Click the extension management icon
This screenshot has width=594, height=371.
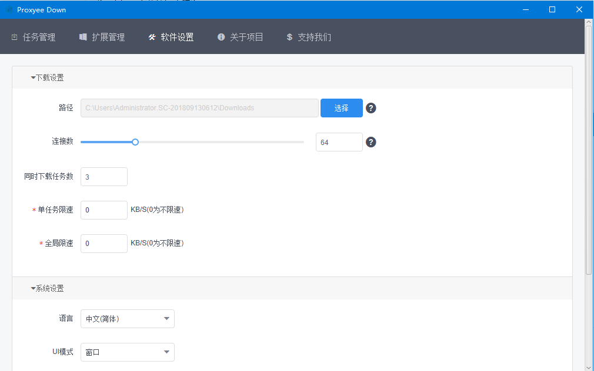(83, 37)
